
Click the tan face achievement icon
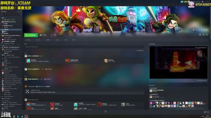[x=106, y=61]
